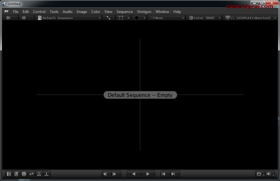The image size is (280, 181).
Task: Expand the Color (RGB) channel dropdown
Action: pyautogui.click(x=205, y=18)
